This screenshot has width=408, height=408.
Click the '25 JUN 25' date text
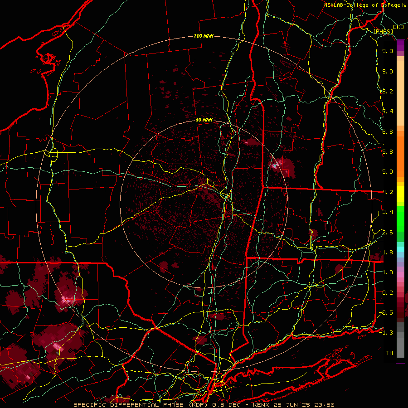click(x=292, y=405)
